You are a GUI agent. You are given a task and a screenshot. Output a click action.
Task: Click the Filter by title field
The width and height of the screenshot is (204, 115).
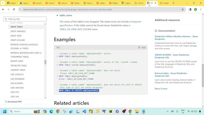(25, 19)
